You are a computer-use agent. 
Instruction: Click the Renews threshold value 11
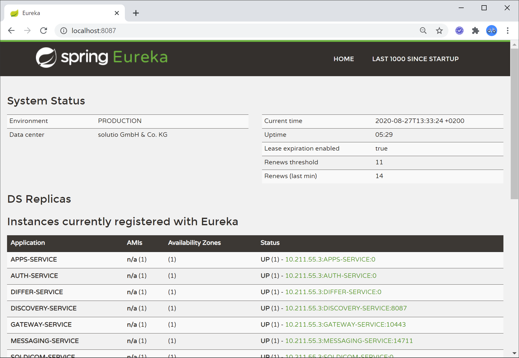(x=379, y=162)
